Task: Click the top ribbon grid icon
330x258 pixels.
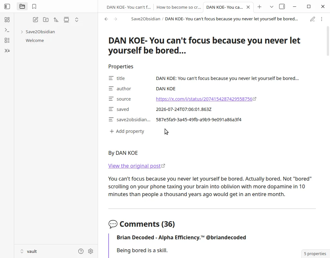Action: (x=7, y=20)
